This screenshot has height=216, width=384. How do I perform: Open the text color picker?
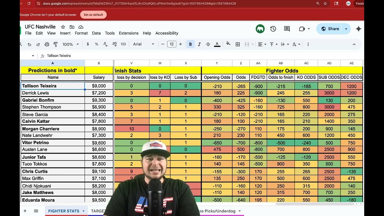point(217,44)
